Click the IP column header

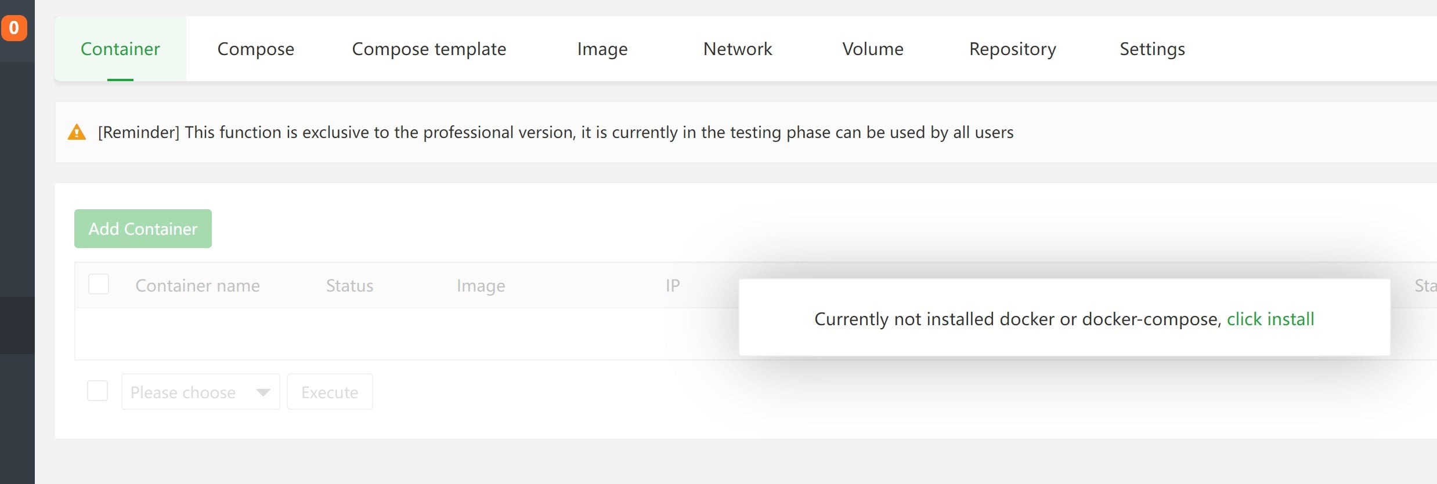pos(672,286)
